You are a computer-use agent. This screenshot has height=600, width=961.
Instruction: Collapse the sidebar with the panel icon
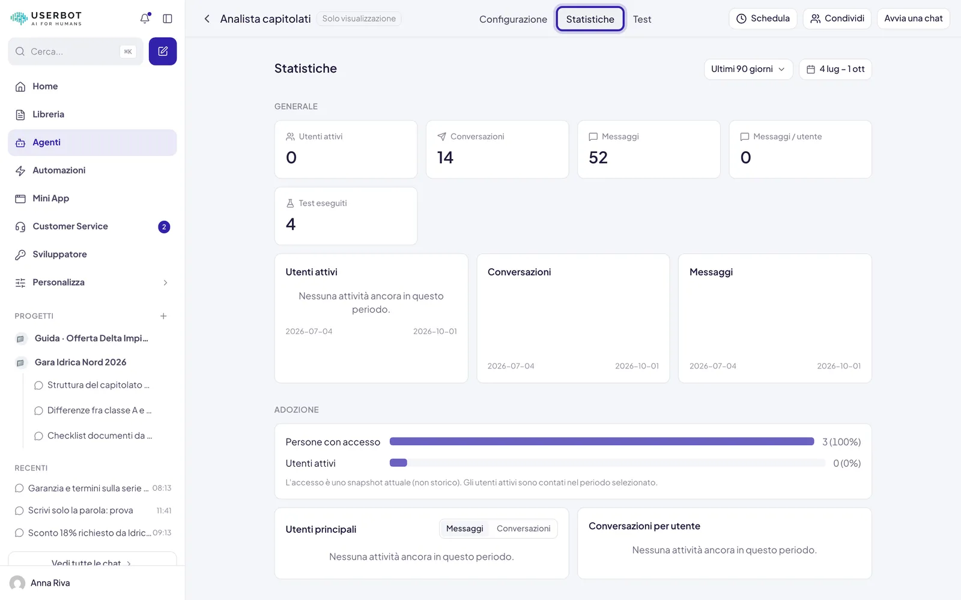[x=168, y=19]
